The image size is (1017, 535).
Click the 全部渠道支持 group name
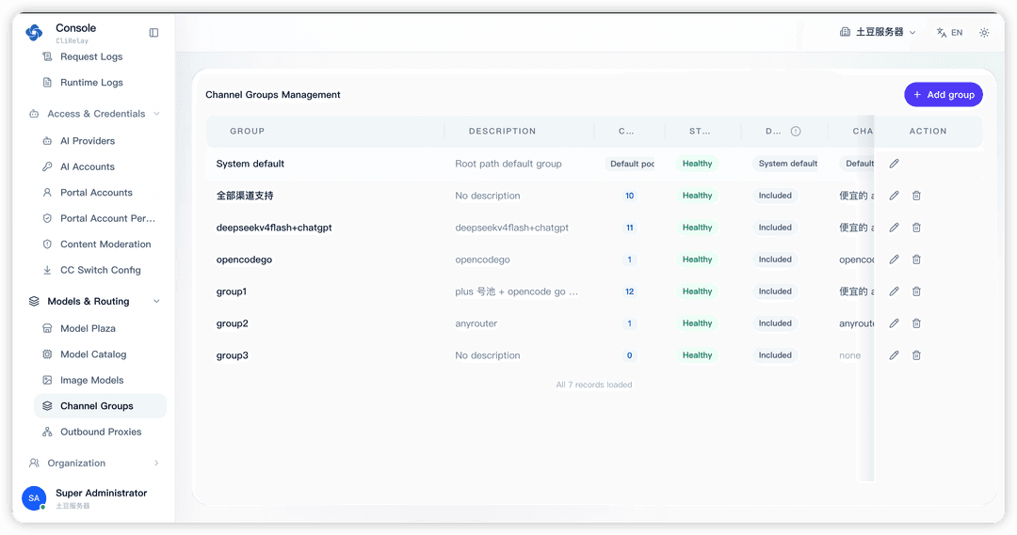point(245,196)
